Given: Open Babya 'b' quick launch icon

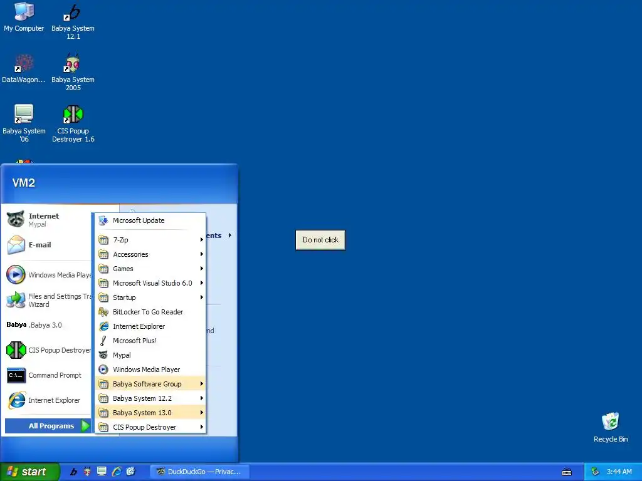Looking at the screenshot, I should (74, 472).
